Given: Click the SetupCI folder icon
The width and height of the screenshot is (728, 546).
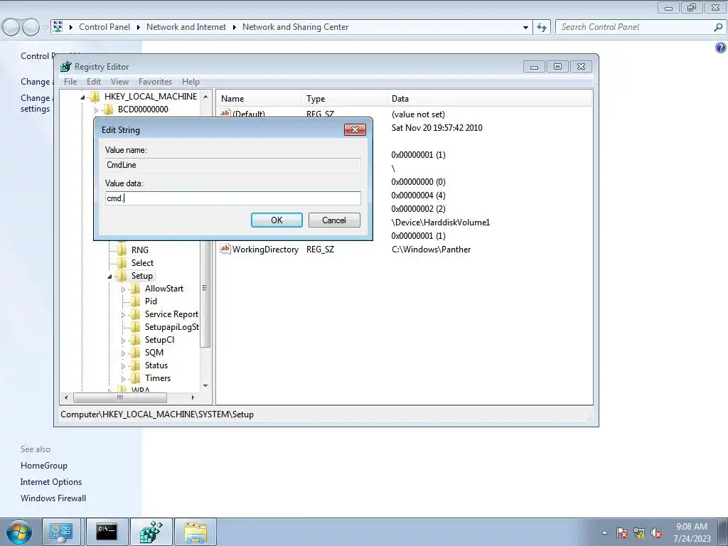Looking at the screenshot, I should tap(135, 340).
